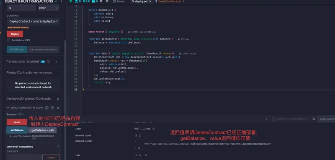Click the At Address button

tap(17, 50)
